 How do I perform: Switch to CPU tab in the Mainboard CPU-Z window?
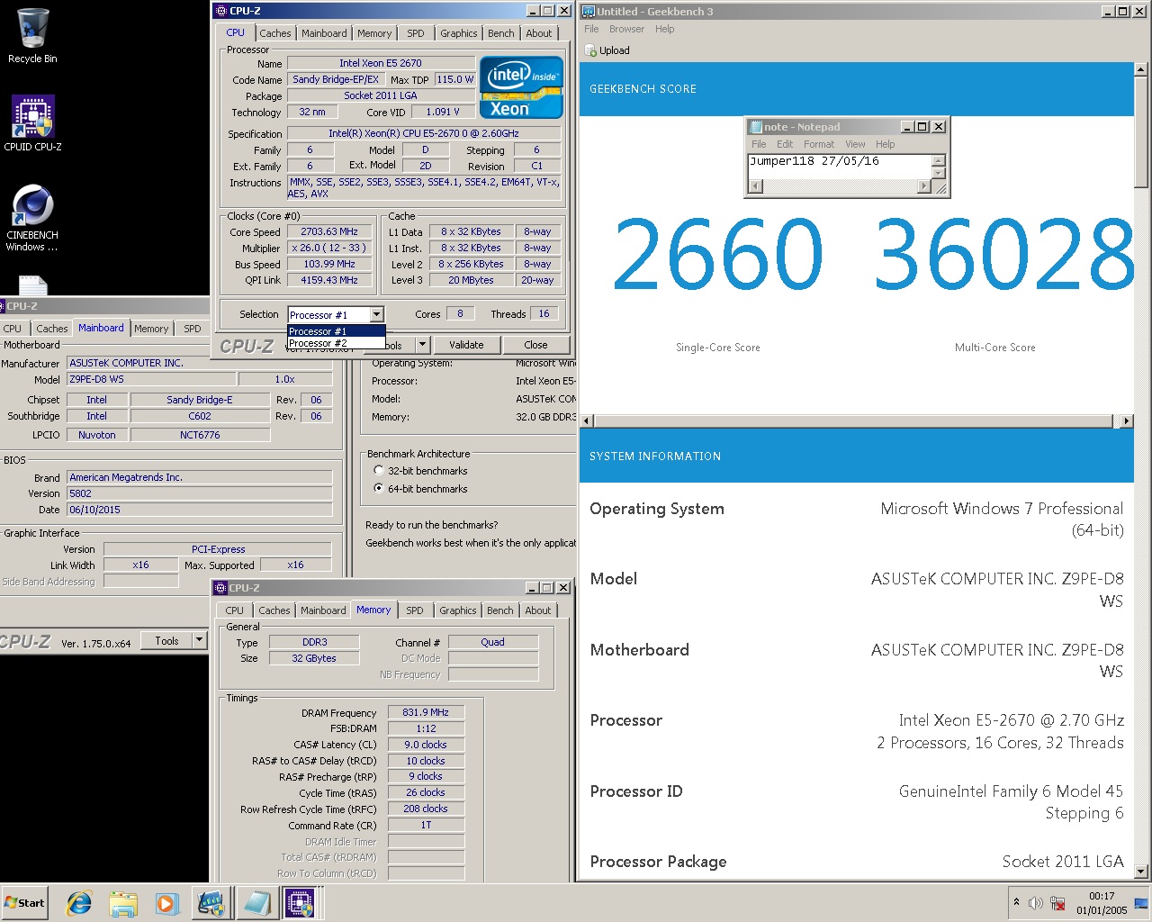point(13,329)
